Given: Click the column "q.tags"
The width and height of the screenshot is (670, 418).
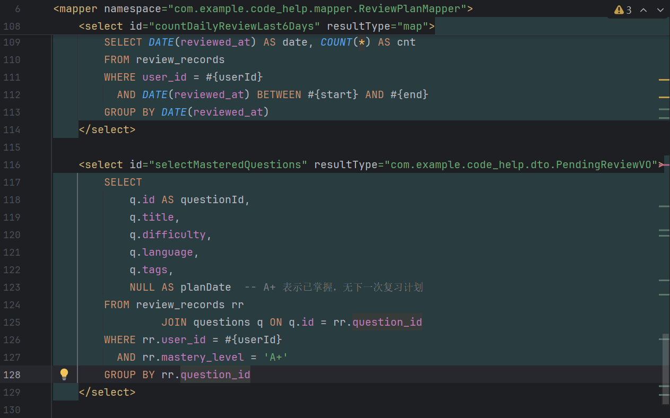Looking at the screenshot, I should (x=149, y=270).
